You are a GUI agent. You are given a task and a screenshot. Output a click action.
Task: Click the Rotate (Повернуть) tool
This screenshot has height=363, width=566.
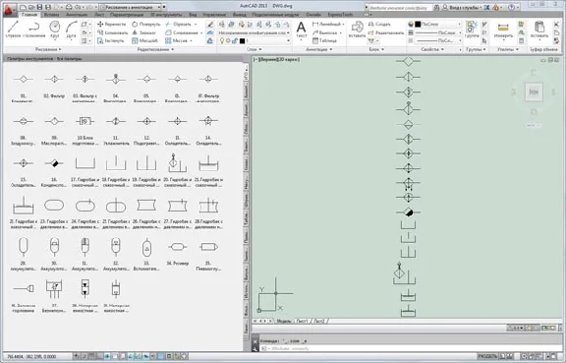(145, 25)
